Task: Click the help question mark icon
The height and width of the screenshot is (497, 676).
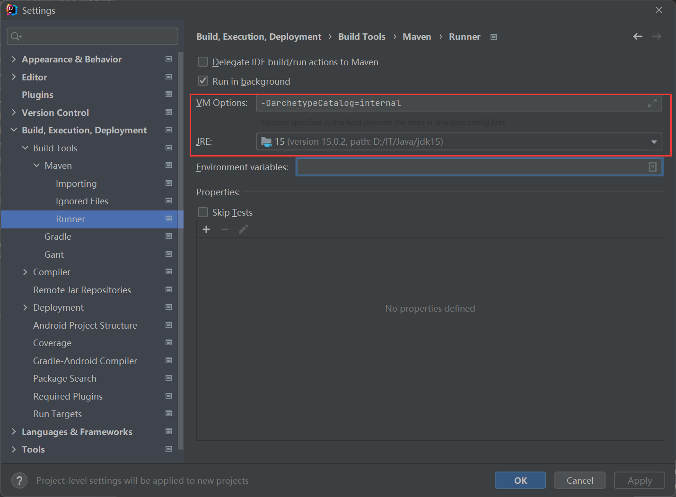Action: tap(19, 480)
